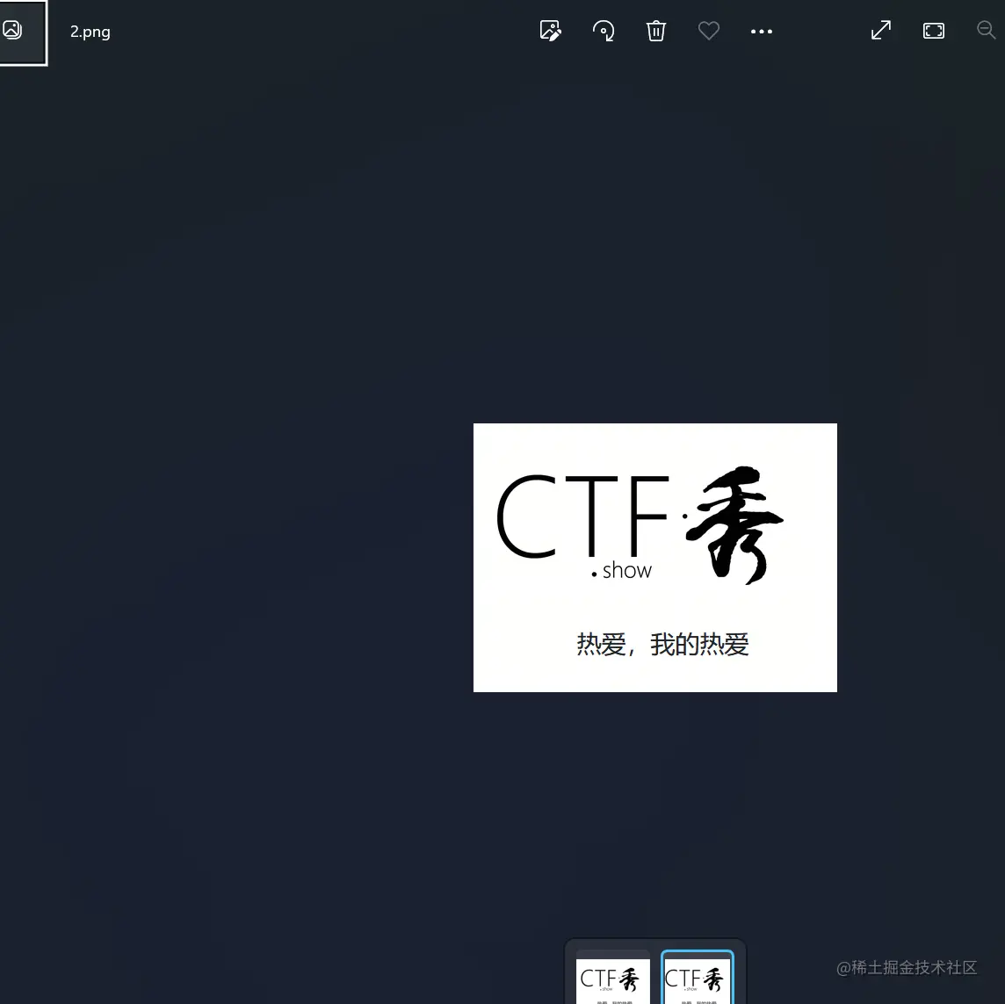Delete the photo using the trash icon
Screen dimensions: 1005x1004
coord(655,31)
